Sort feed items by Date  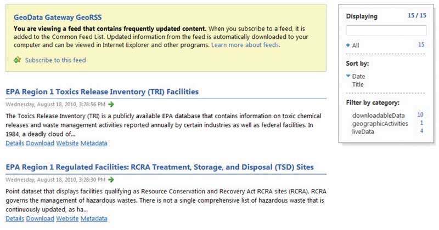click(x=358, y=77)
